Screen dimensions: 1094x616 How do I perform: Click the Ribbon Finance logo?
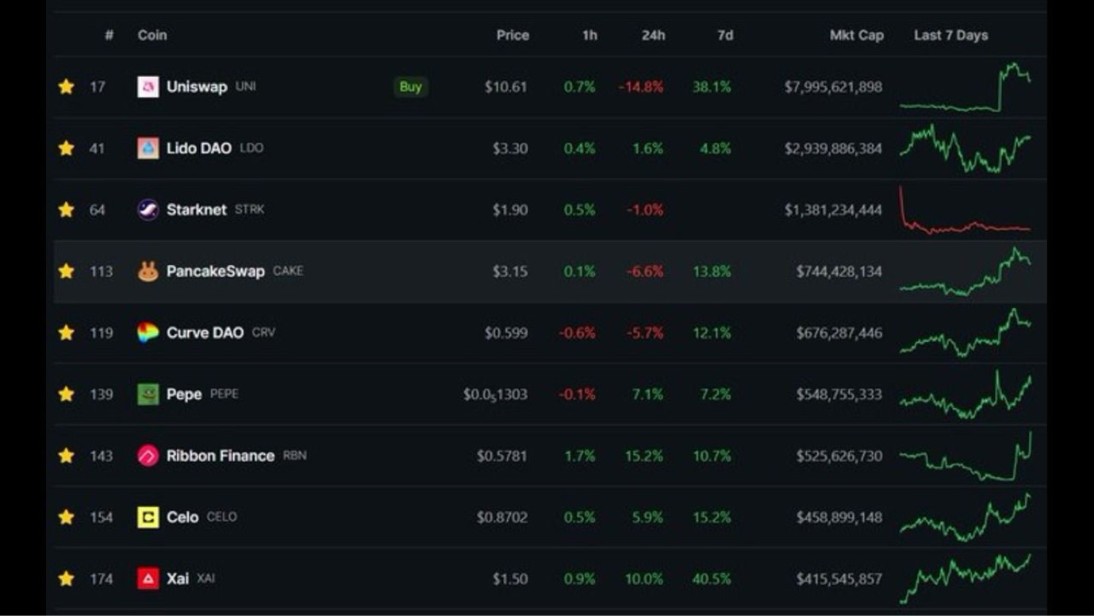148,456
